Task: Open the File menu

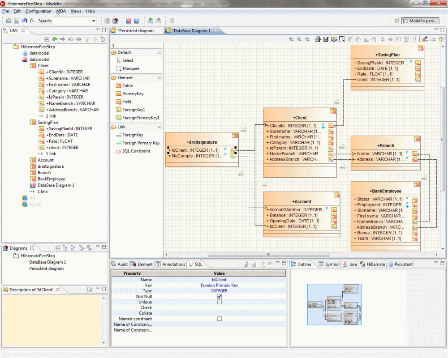Action: [6, 11]
